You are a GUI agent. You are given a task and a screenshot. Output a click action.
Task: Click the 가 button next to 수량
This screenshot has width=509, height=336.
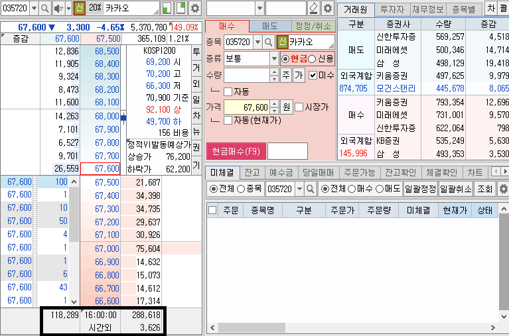(x=299, y=76)
